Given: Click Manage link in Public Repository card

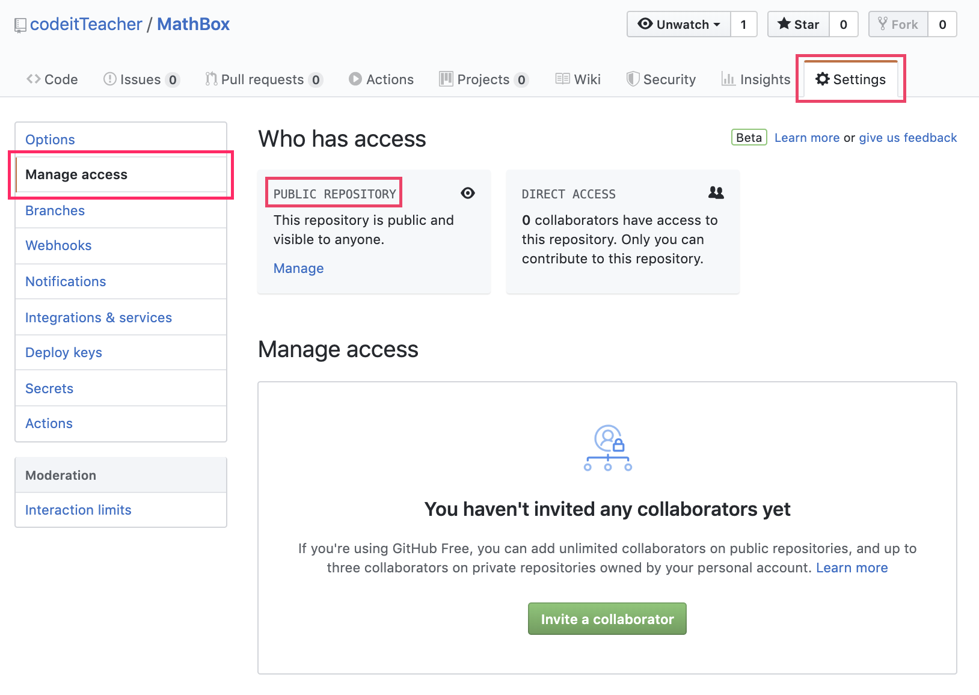Looking at the screenshot, I should click(x=298, y=268).
